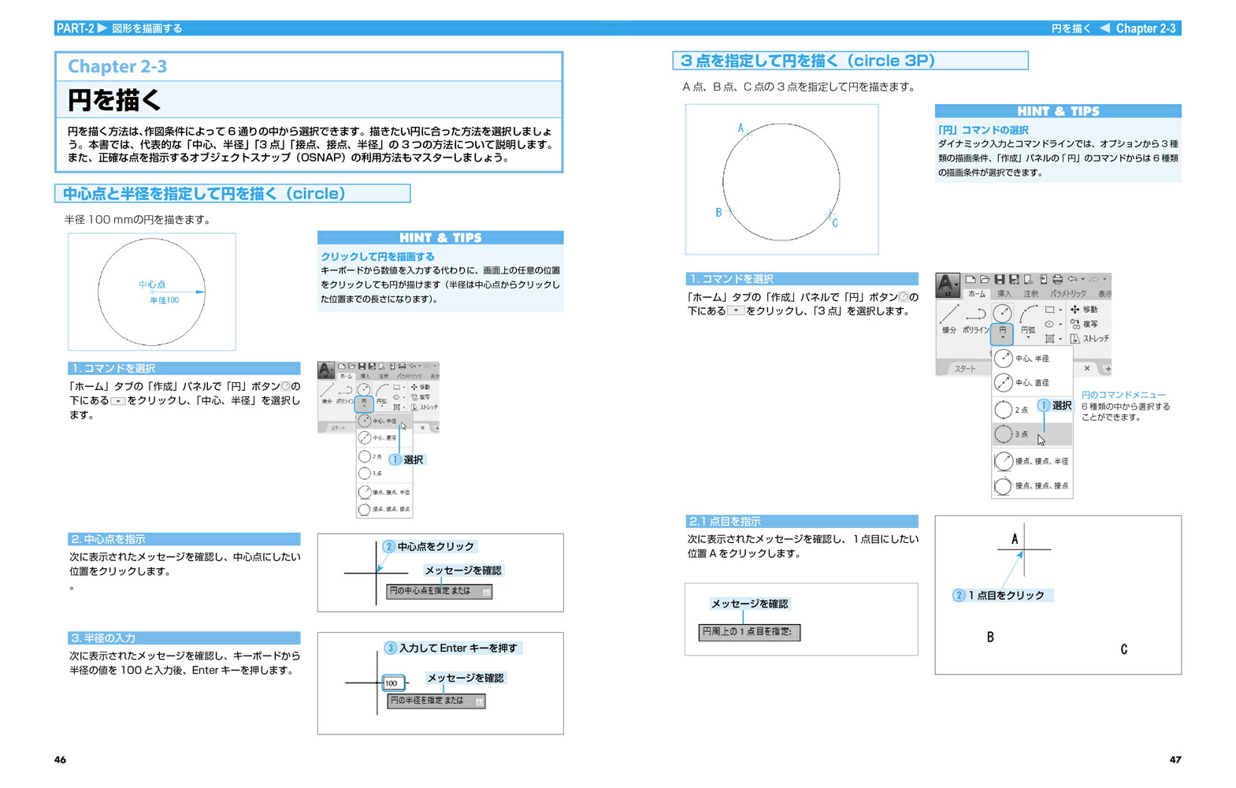Expand the 円弧 dropdown arrow on page 46
This screenshot has height=788, width=1236.
(382, 406)
